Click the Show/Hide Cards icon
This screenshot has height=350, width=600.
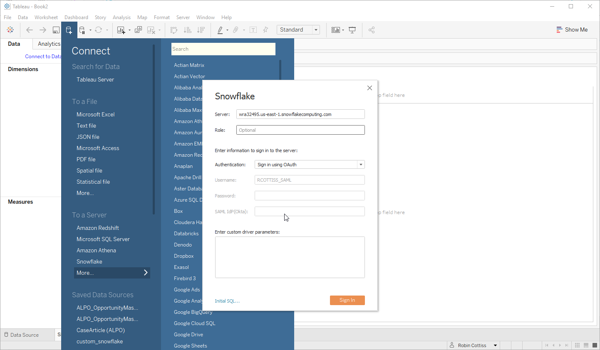coord(335,30)
